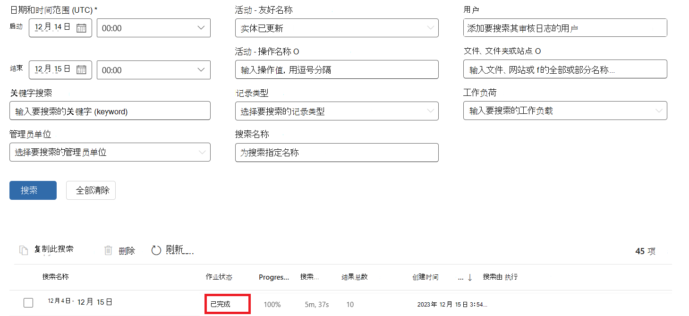Image resolution: width=689 pixels, height=316 pixels.
Task: Click the 删除 command
Action: click(127, 251)
